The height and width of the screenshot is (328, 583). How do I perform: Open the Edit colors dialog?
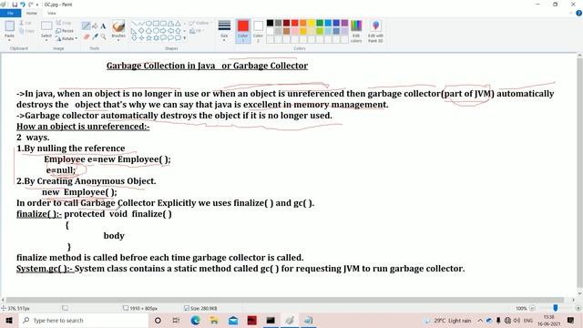tap(356, 31)
